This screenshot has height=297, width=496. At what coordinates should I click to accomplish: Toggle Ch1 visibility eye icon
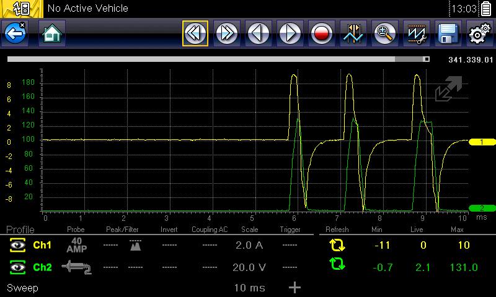(x=16, y=246)
